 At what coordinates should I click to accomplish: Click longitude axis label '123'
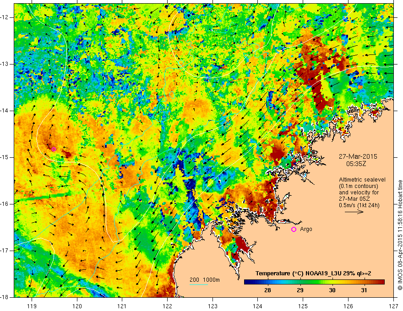pos(212,306)
